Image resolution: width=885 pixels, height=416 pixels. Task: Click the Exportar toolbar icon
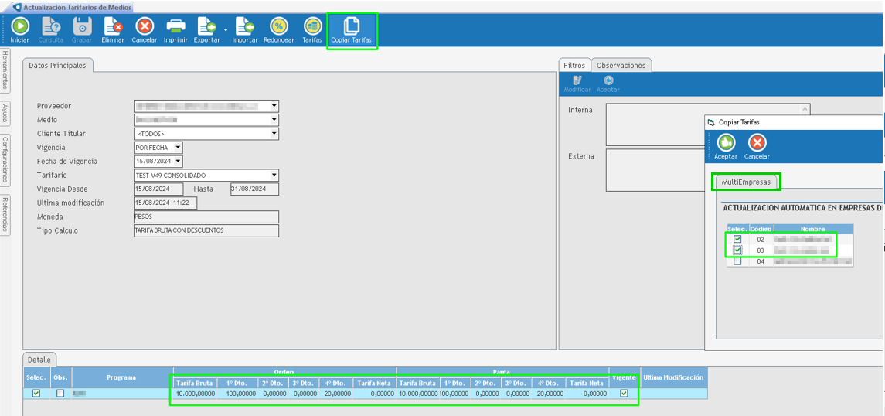[206, 30]
